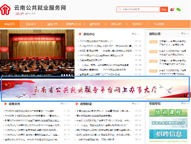Expand more items in 通知公告 section

tap(185, 34)
